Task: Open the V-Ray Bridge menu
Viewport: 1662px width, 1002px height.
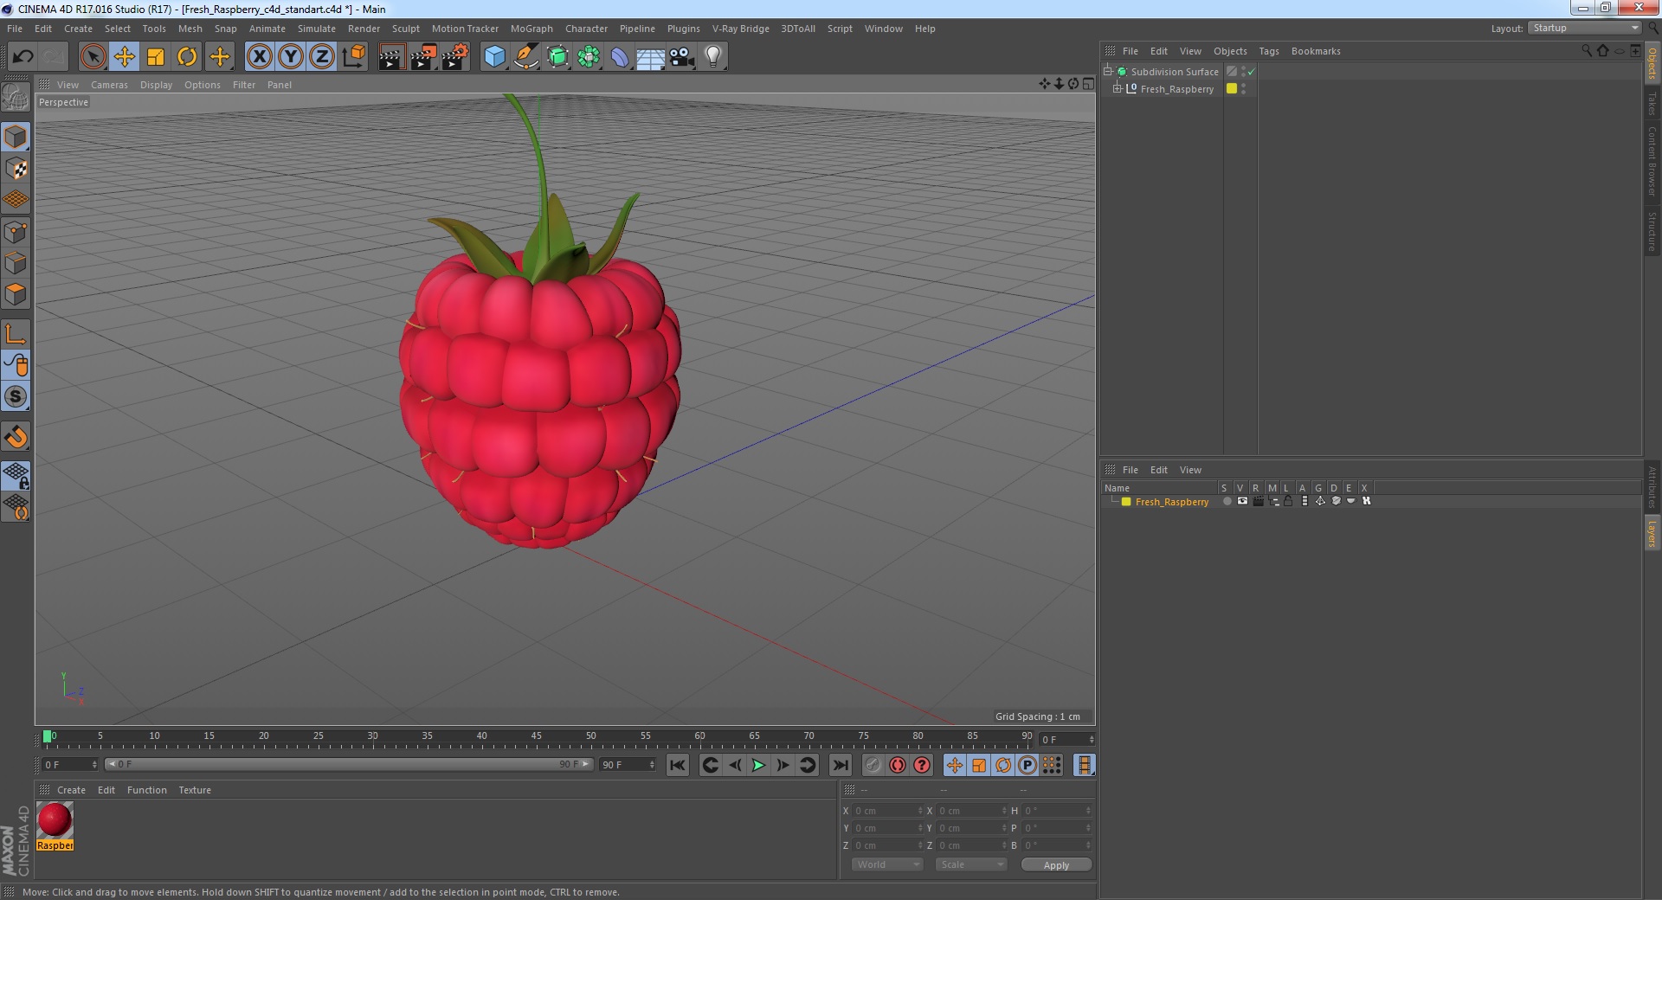Action: tap(740, 29)
